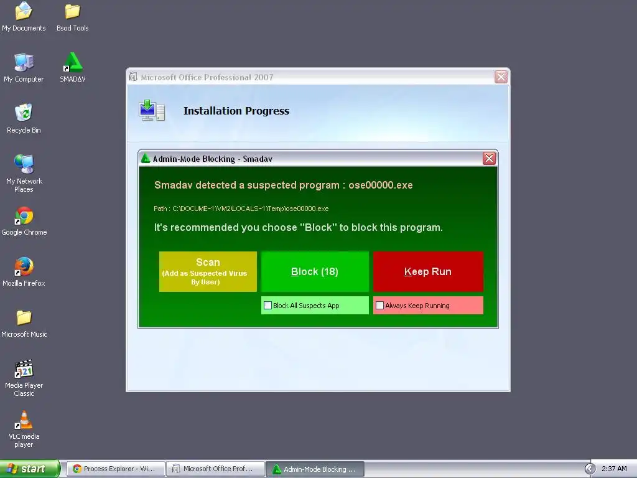Click the Smadav detected suspected program message
This screenshot has height=478, width=637.
pos(284,185)
